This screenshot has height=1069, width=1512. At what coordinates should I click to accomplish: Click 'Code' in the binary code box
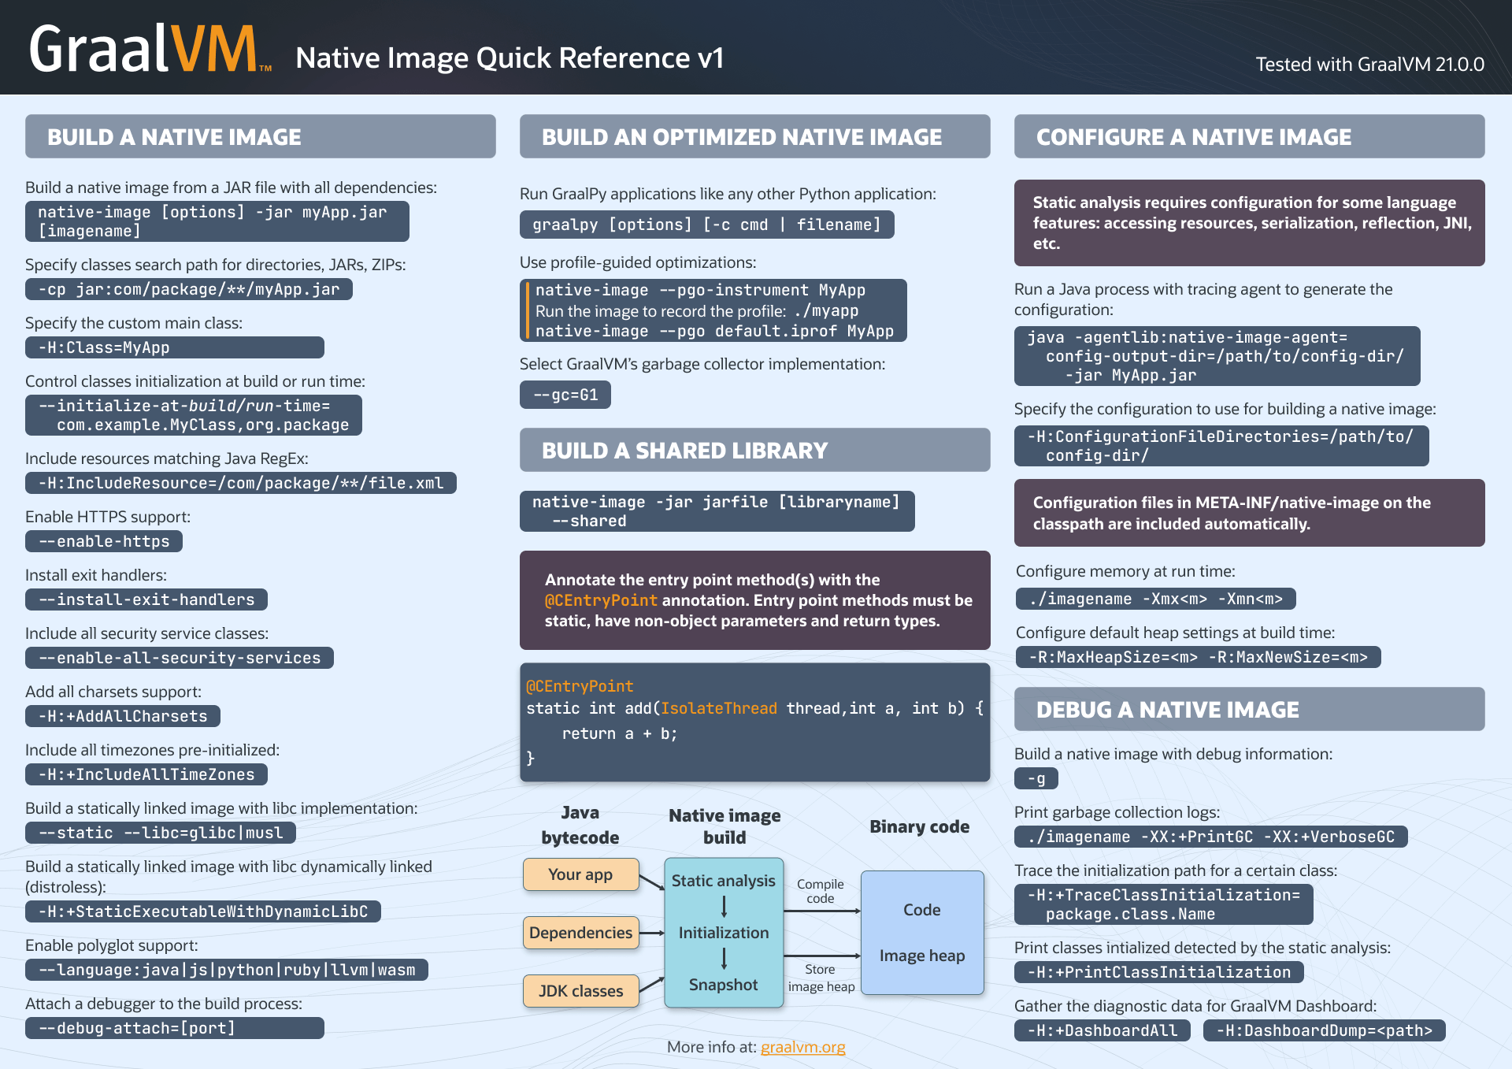point(922,910)
